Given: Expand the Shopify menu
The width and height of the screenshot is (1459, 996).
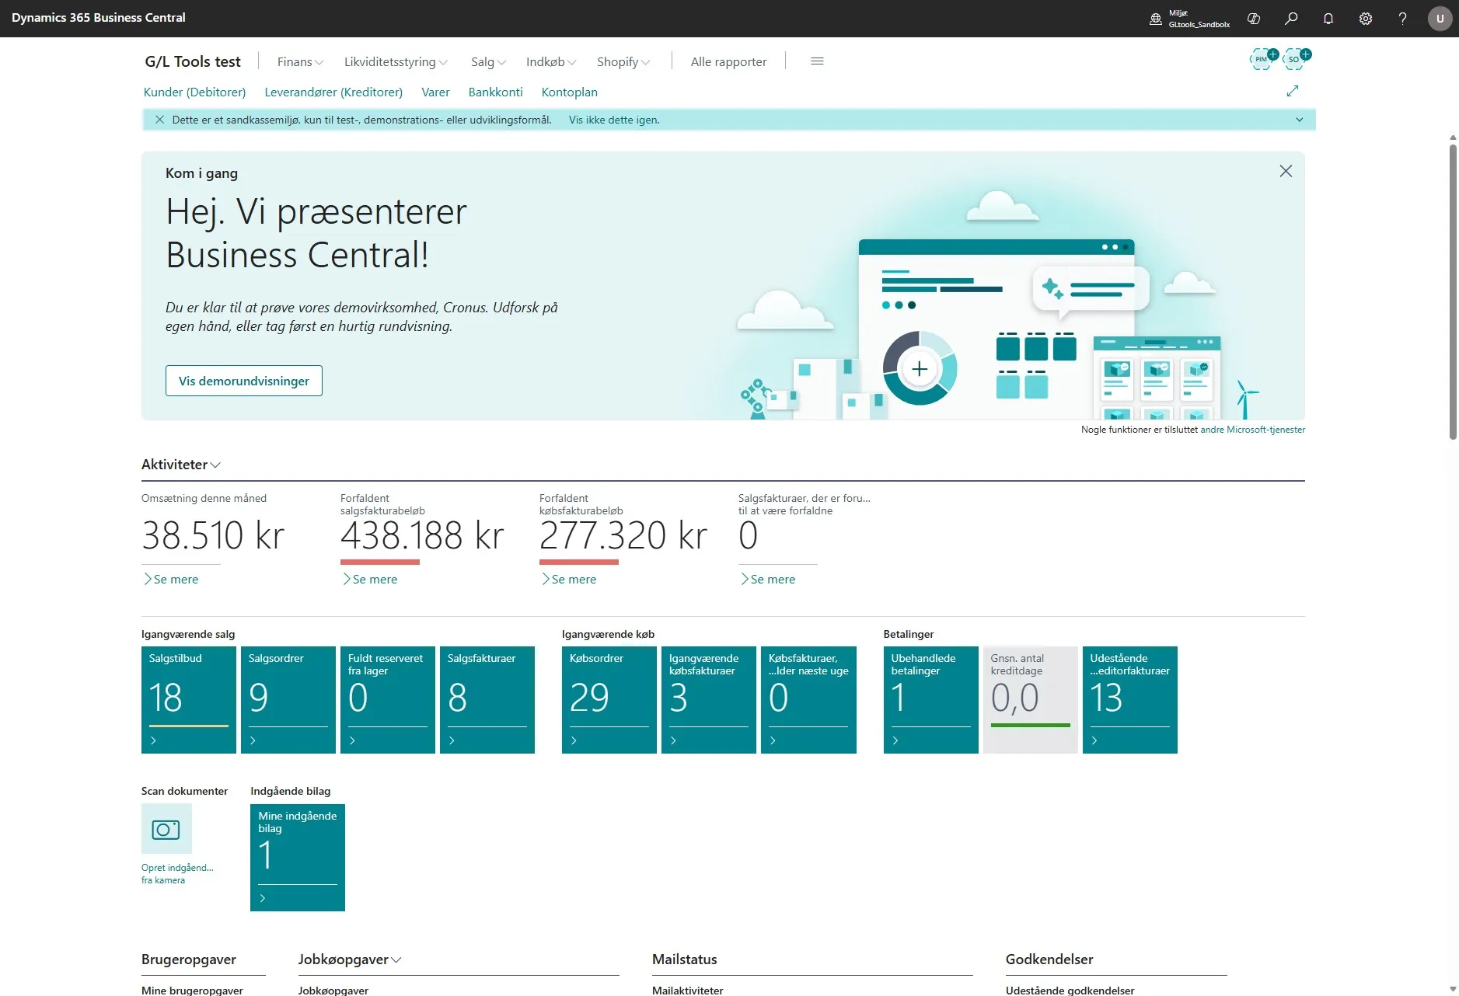Looking at the screenshot, I should [623, 61].
